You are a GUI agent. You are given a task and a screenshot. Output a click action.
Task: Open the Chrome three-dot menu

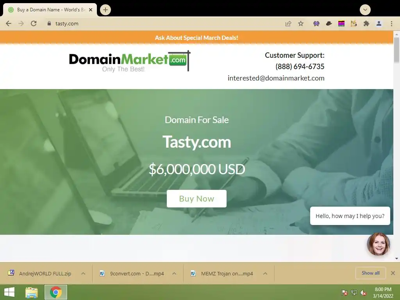click(x=391, y=24)
